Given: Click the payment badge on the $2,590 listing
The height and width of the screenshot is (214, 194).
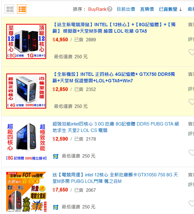Looking at the screenshot, I should click(56, 156).
